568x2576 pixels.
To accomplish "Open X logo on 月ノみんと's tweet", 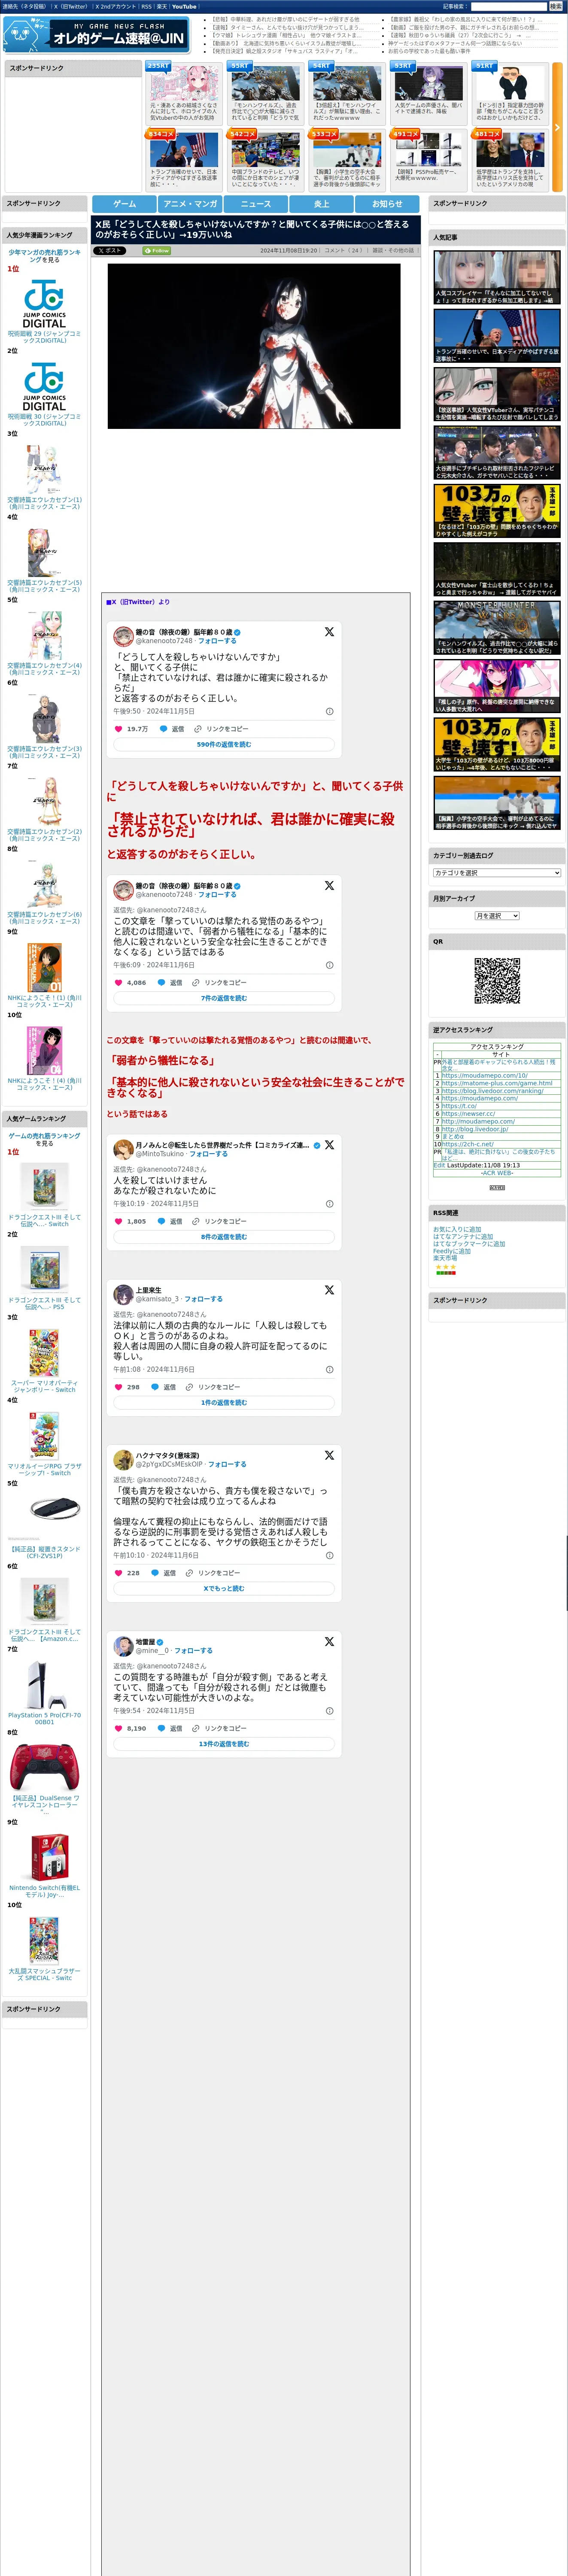I will click(329, 1144).
